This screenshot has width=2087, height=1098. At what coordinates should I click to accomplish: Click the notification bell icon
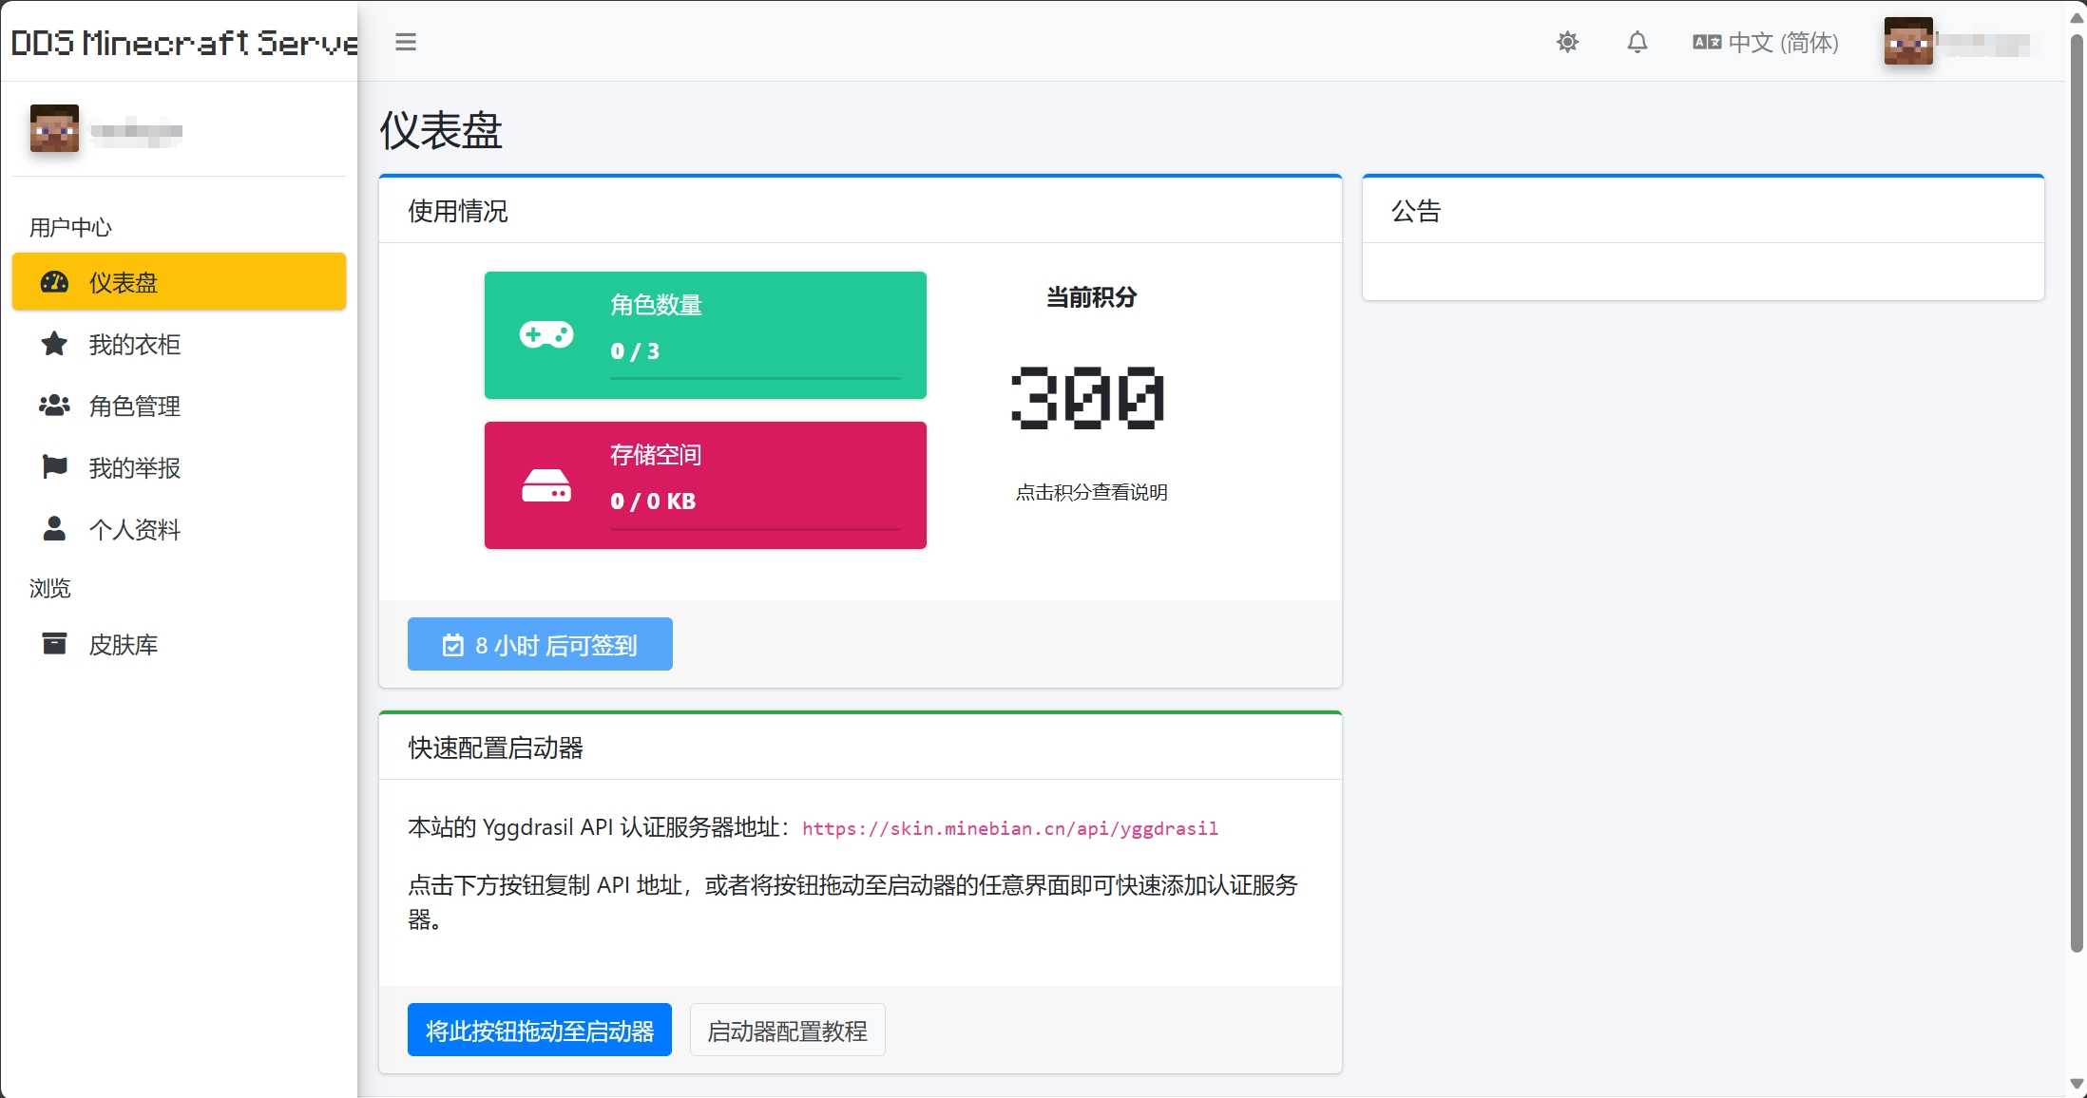(1637, 42)
